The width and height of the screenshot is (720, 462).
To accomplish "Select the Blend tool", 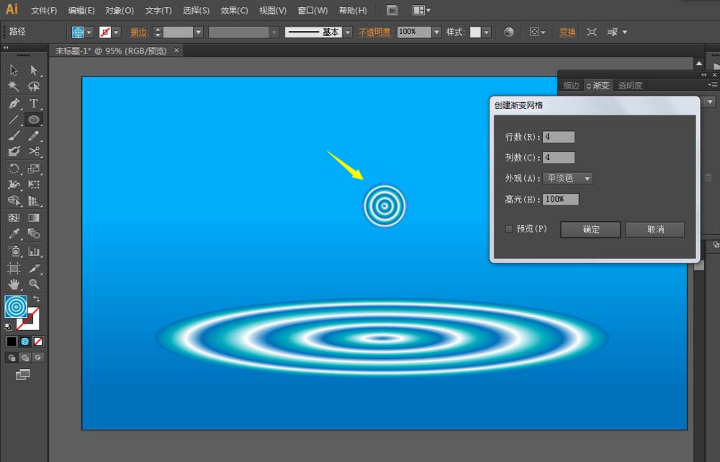I will 34,234.
